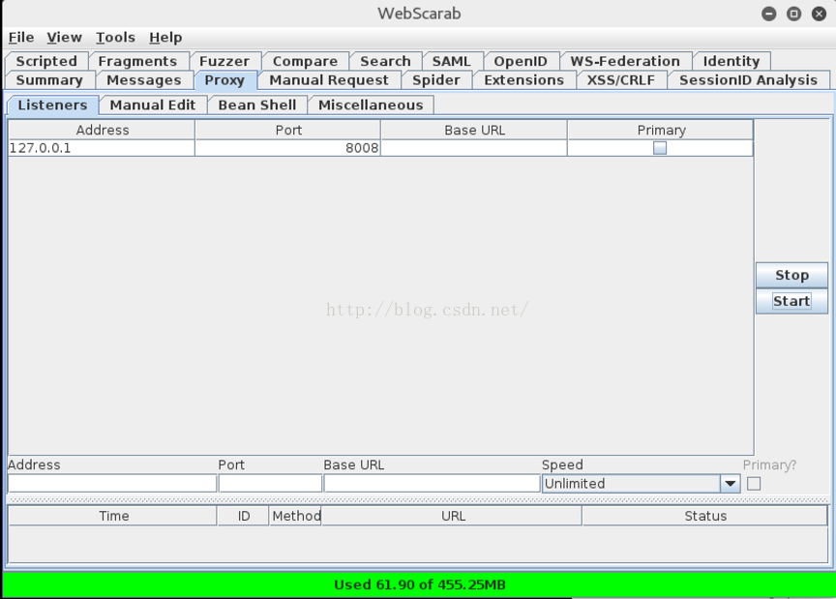Toggle Primary checkbox for 127.0.0.1 listener
The height and width of the screenshot is (599, 836).
click(660, 148)
